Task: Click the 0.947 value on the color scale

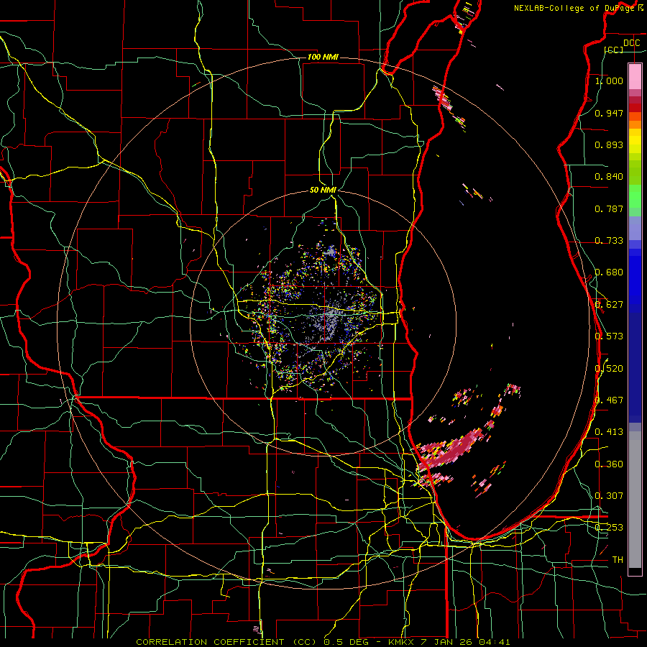Action: 609,113
